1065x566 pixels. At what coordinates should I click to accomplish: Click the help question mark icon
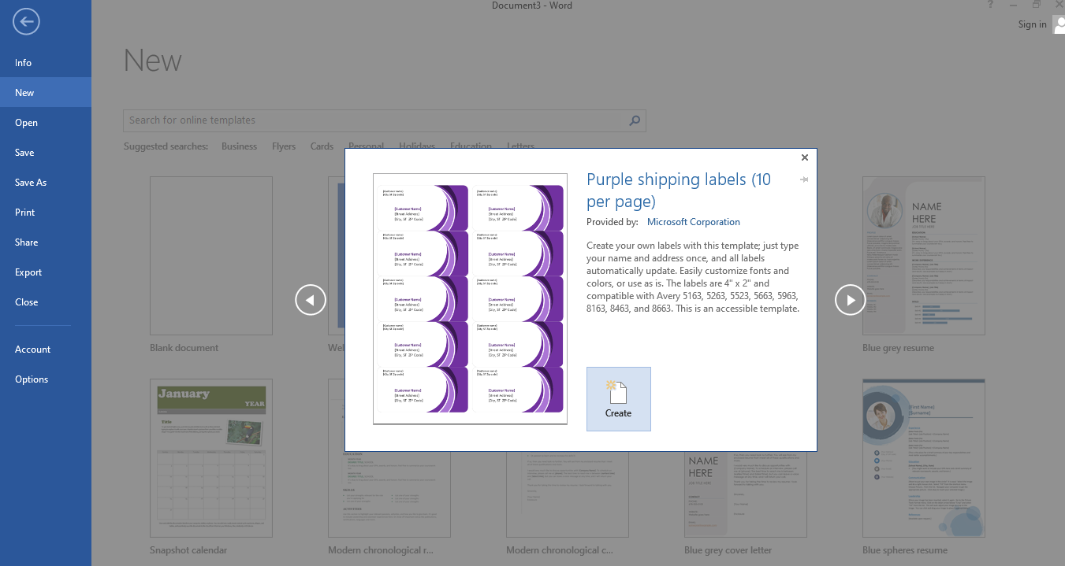(990, 6)
